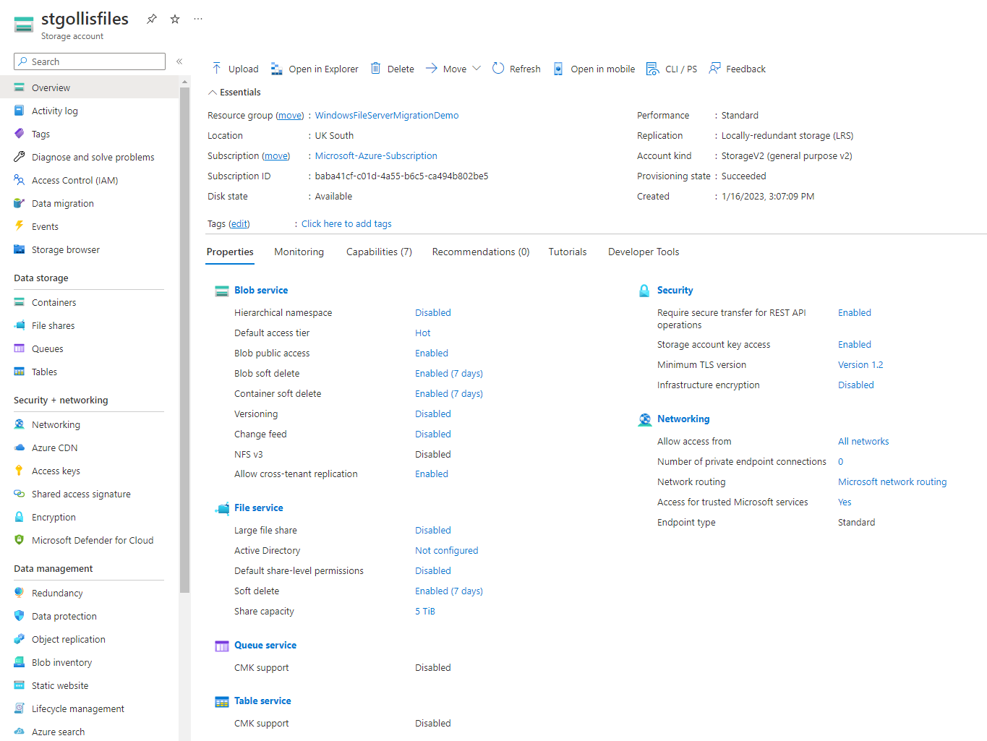Open the Recommendations (0) tab
987x741 pixels.
[481, 252]
